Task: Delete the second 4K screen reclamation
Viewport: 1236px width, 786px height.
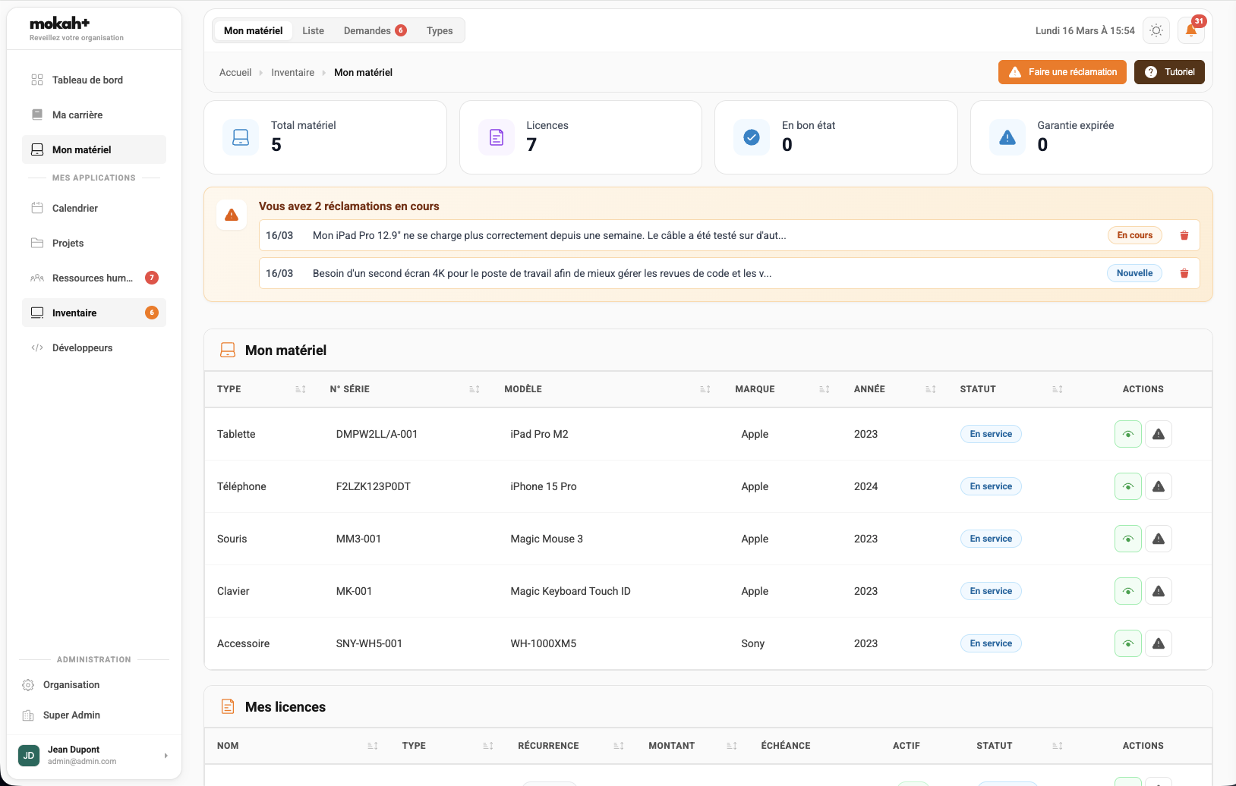Action: (x=1184, y=273)
